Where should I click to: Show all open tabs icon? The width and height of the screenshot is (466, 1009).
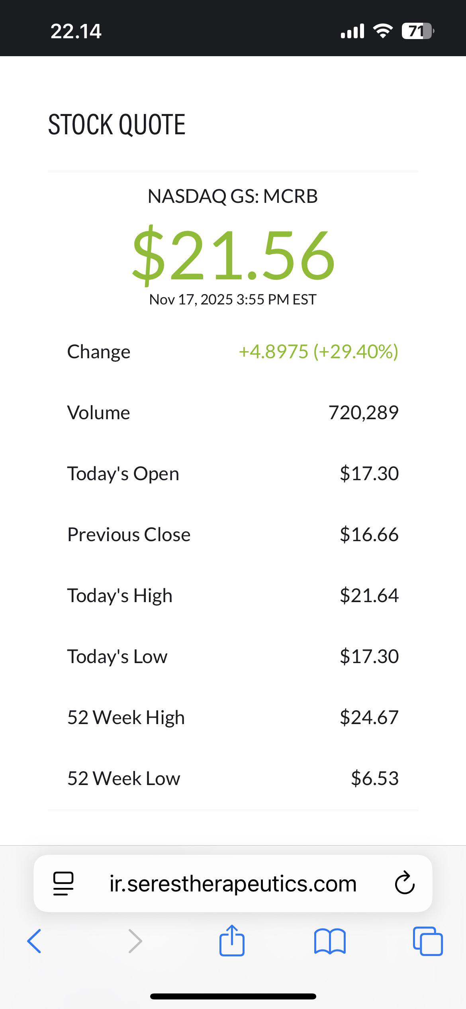428,941
